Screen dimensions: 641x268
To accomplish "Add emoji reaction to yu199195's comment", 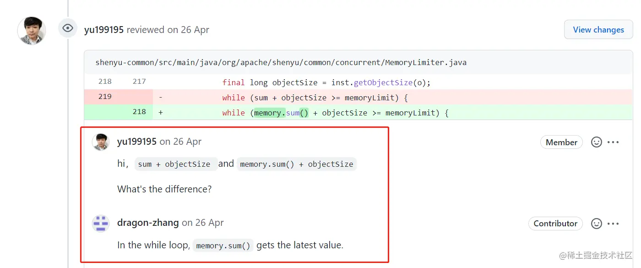I will click(597, 142).
